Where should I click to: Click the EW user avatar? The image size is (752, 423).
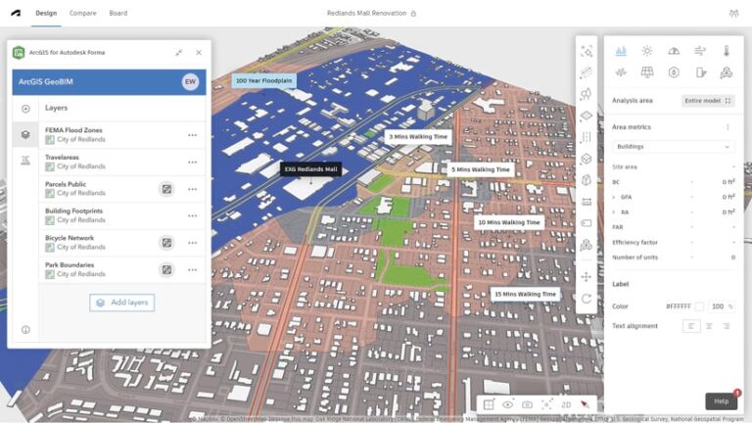pyautogui.click(x=190, y=81)
